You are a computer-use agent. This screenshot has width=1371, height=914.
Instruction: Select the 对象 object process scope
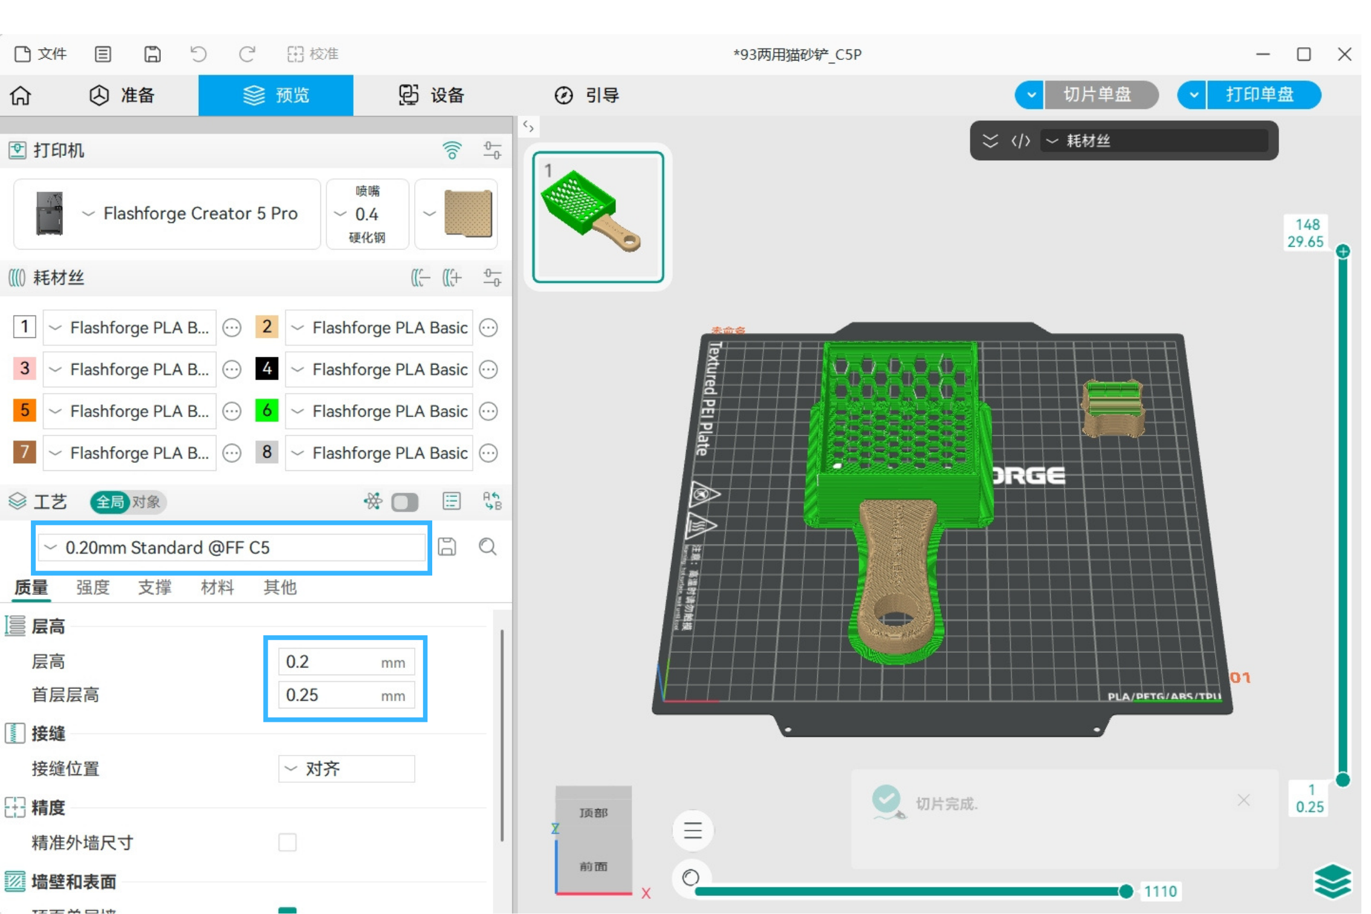pos(147,502)
